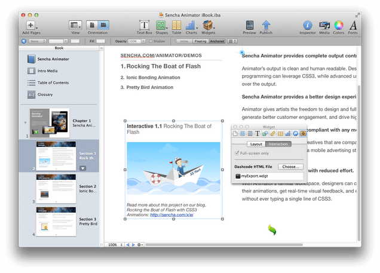Select Graphic inspector icon in Widget panel
The image size is (380, 273).
click(x=265, y=133)
